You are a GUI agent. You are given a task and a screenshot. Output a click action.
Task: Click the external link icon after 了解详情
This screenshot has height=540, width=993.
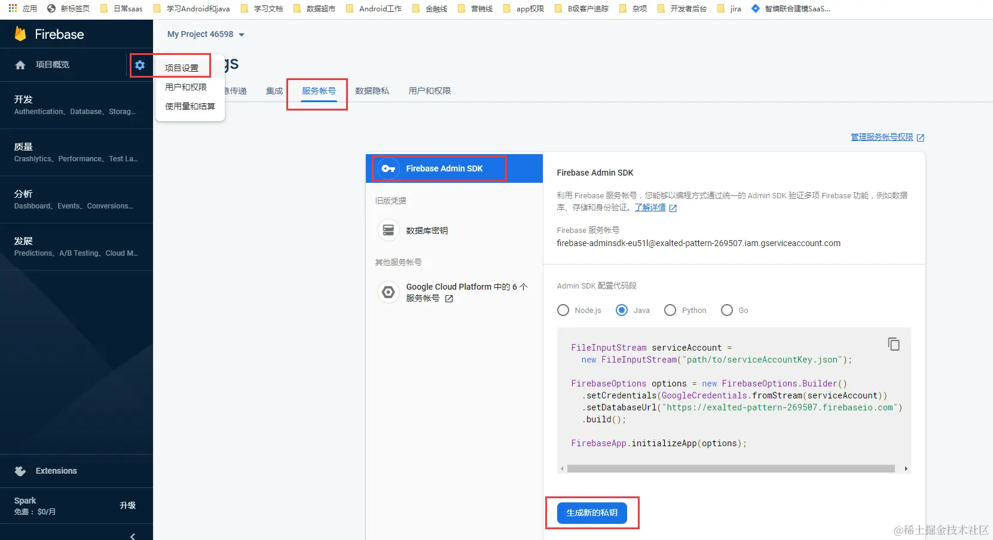coord(673,208)
